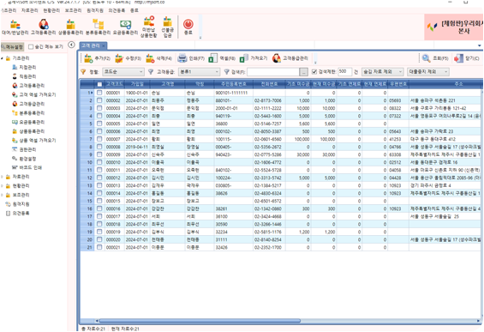484x332 pixels.
Task: Open the 자료관리 menu in menu bar
Action: point(30,10)
